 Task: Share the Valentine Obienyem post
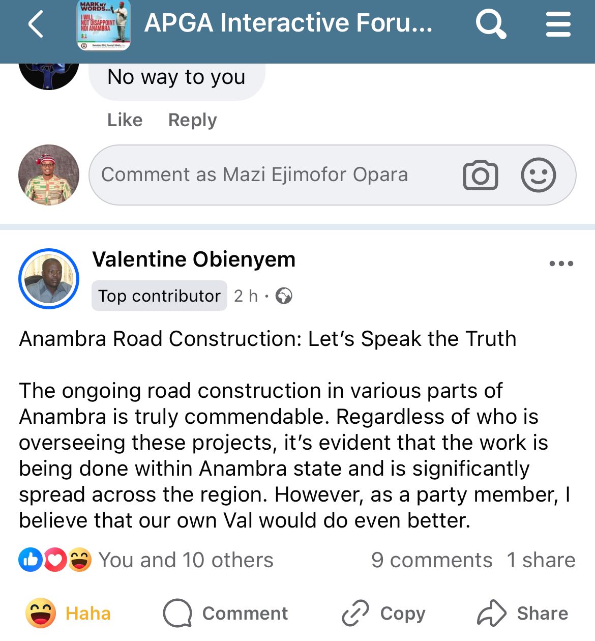(x=522, y=613)
